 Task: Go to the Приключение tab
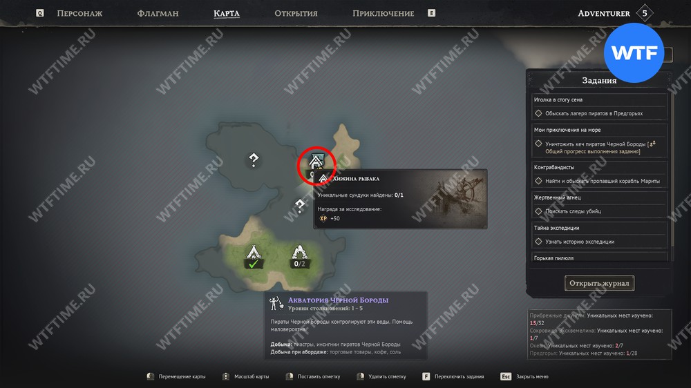coord(383,13)
